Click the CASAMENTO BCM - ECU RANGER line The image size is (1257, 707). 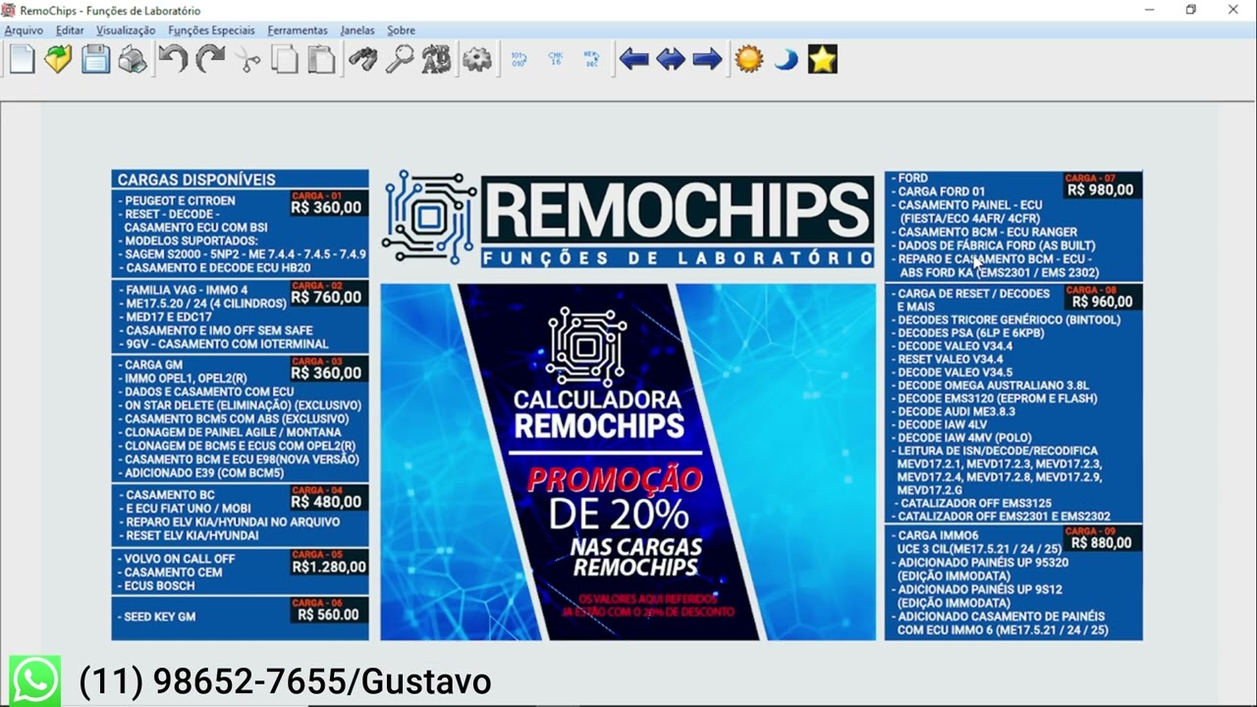(x=985, y=232)
